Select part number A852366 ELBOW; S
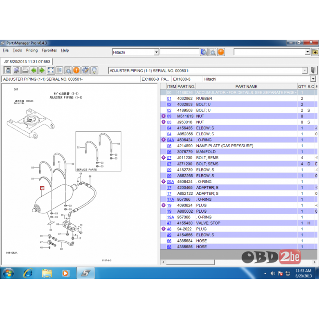The width and height of the screenshot is (319, 319). click(x=185, y=134)
